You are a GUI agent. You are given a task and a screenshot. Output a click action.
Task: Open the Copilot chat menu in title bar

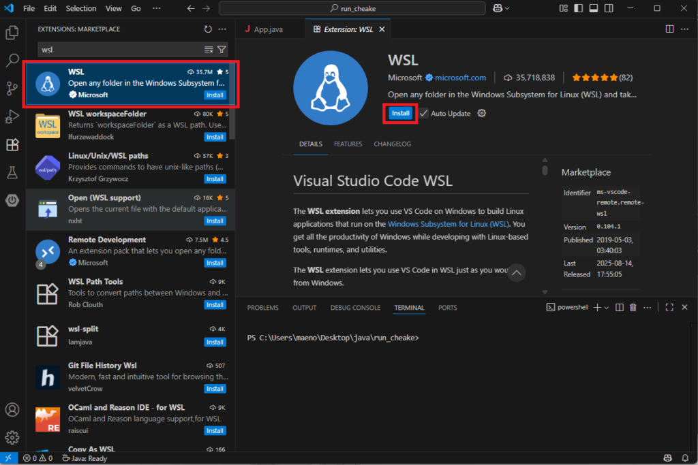pyautogui.click(x=501, y=8)
